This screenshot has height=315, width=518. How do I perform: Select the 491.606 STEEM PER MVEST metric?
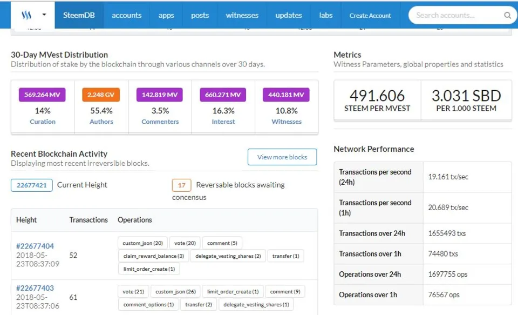(x=377, y=100)
